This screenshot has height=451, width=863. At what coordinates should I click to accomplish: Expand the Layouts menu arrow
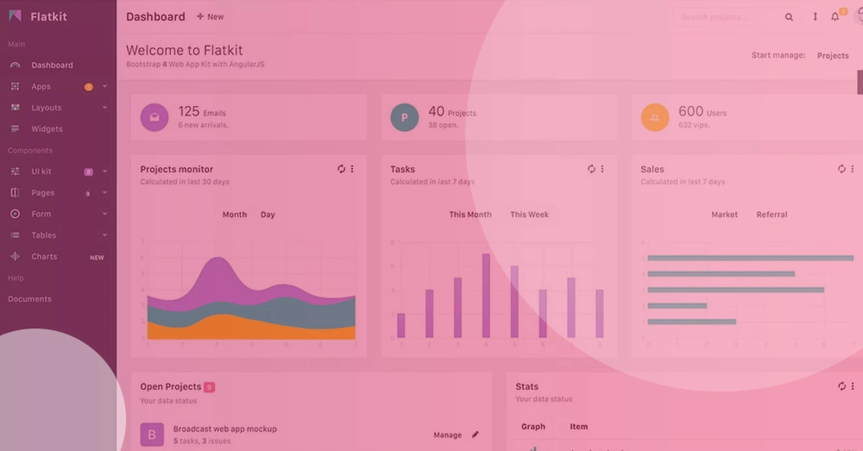105,107
